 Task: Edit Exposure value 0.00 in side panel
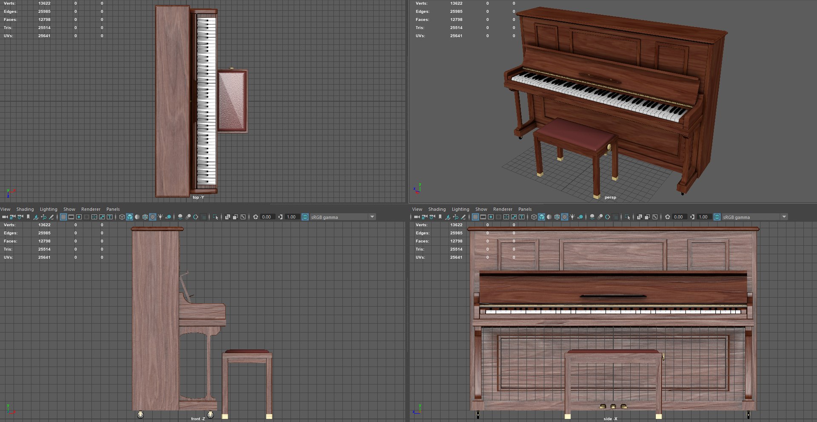tap(679, 217)
